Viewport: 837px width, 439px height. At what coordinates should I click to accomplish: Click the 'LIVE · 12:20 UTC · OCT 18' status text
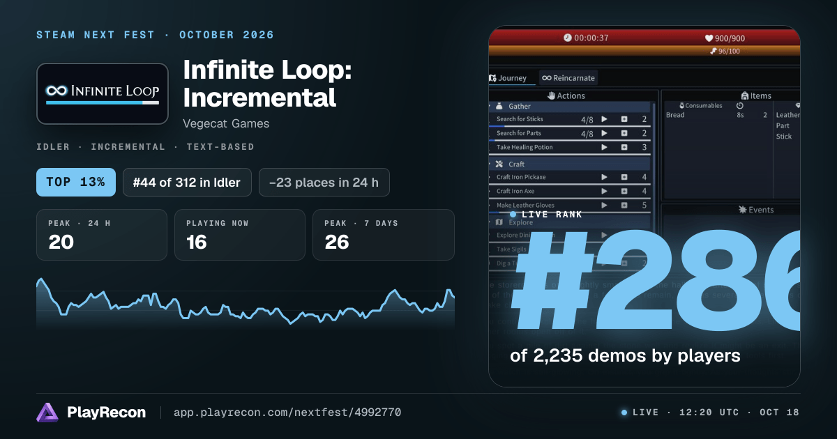pyautogui.click(x=716, y=413)
